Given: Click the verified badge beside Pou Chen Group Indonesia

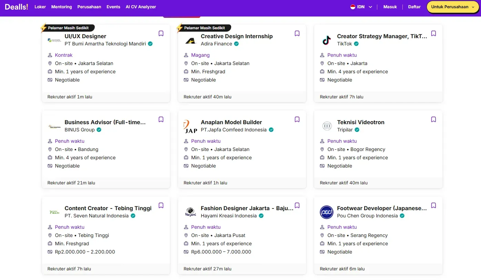Looking at the screenshot, I should coord(402,216).
